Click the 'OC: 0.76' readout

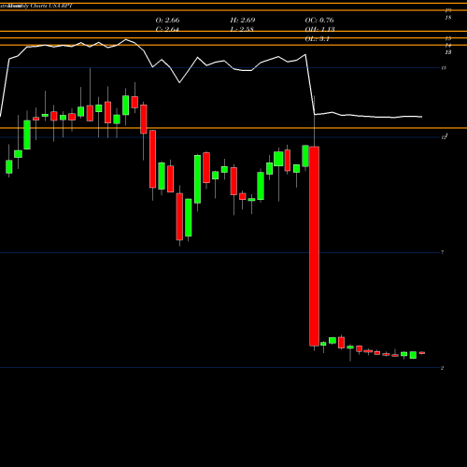pos(319,21)
